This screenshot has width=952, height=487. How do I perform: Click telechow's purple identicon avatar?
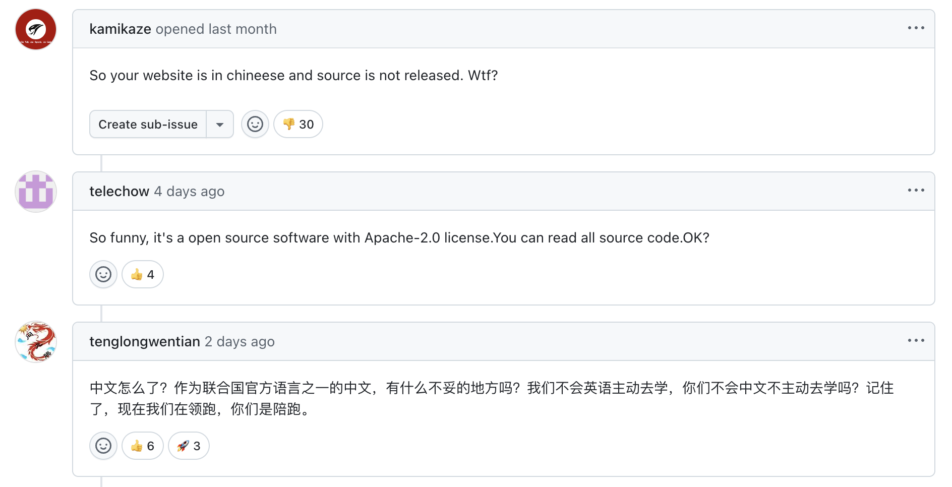[x=36, y=192]
